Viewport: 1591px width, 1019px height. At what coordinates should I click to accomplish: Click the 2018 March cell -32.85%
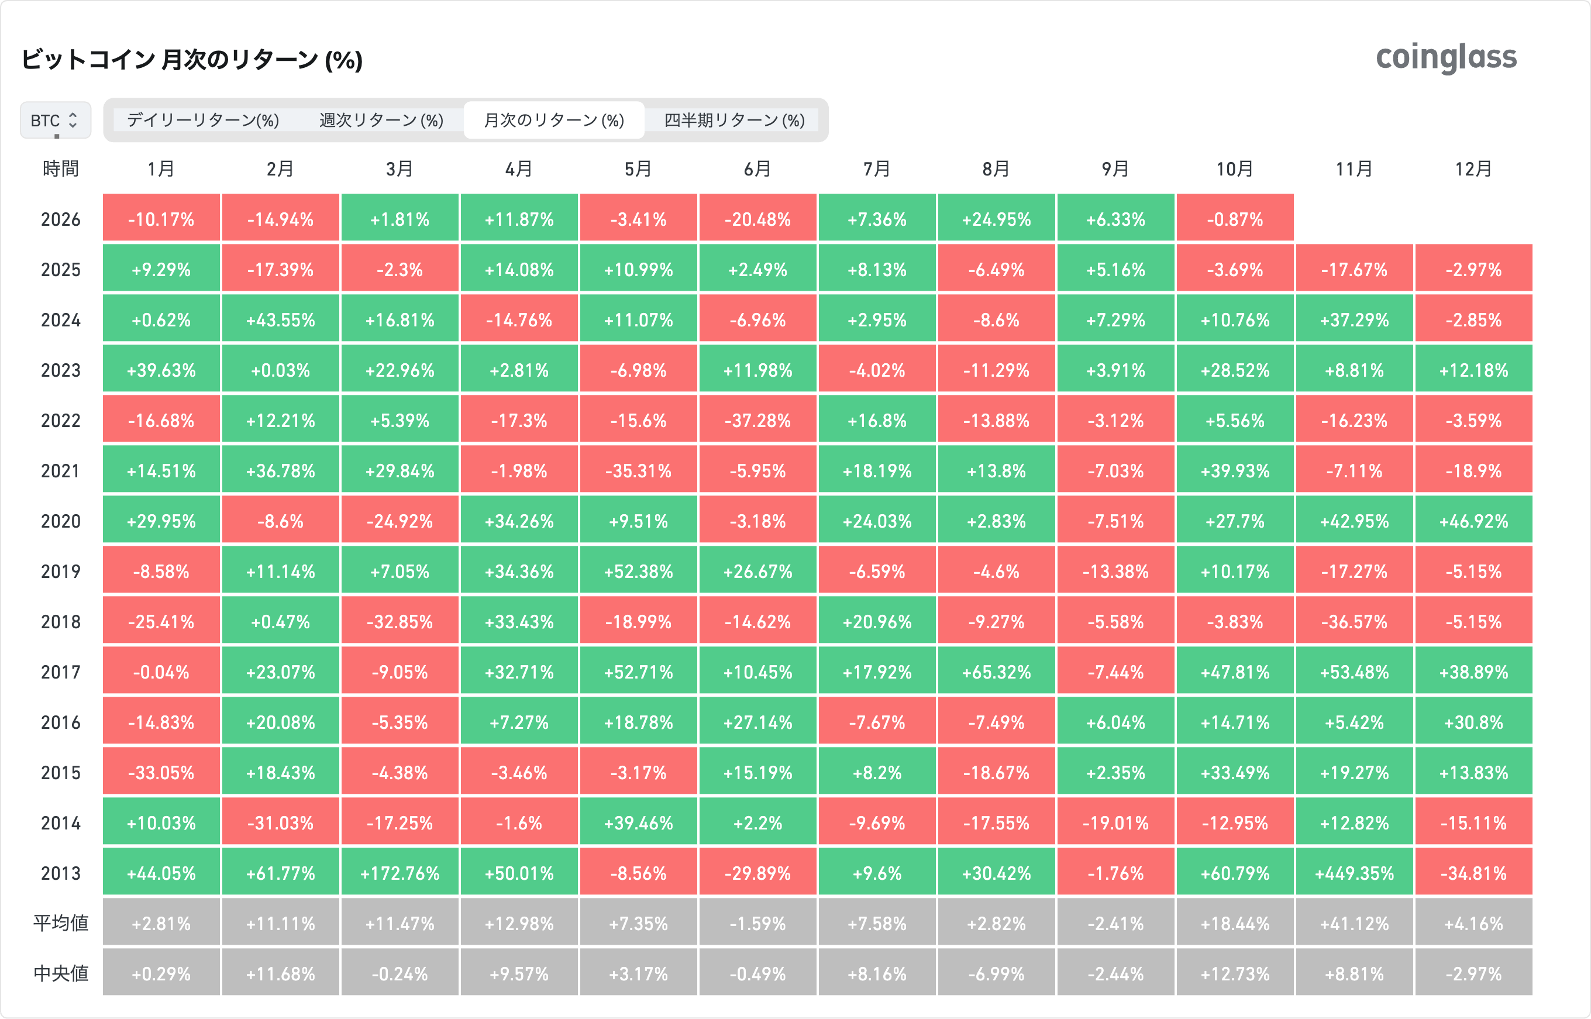pyautogui.click(x=400, y=621)
